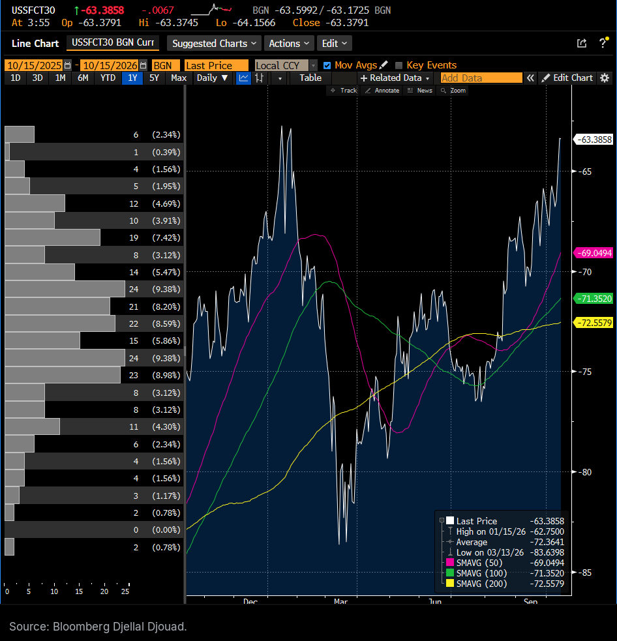Change the Daily periodicity dropdown

(212, 78)
